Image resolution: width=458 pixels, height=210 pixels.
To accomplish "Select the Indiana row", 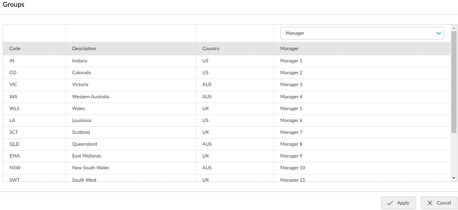I will [x=80, y=61].
